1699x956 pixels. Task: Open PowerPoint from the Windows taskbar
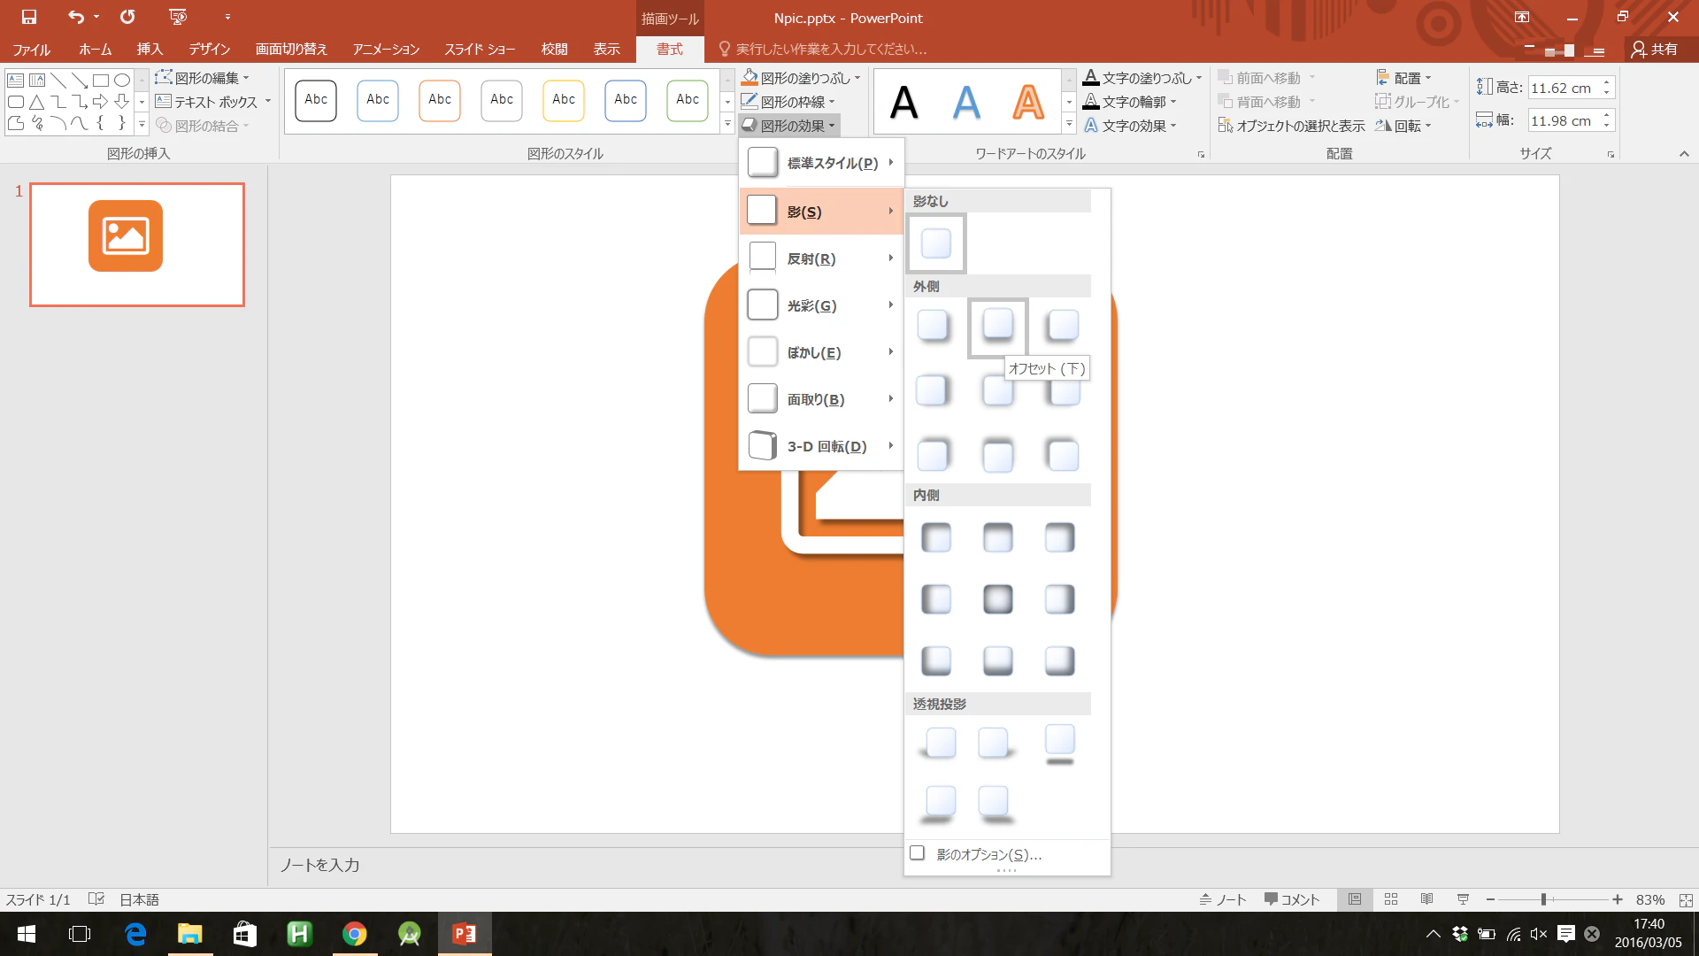[x=465, y=934]
